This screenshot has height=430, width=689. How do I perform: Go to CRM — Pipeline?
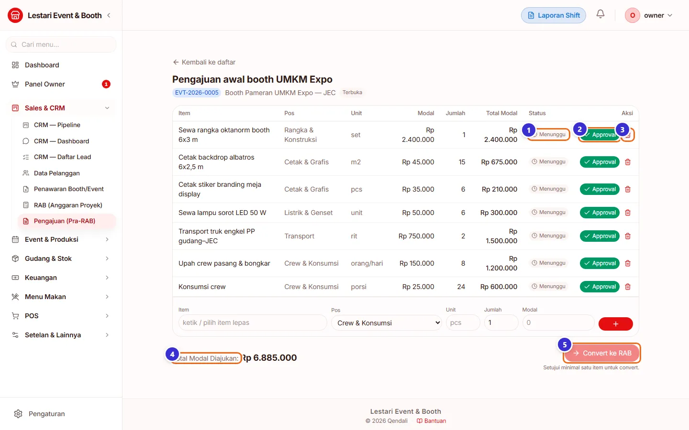tap(67, 125)
